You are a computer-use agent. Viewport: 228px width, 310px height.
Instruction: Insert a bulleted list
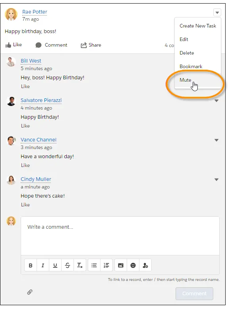[x=94, y=265]
